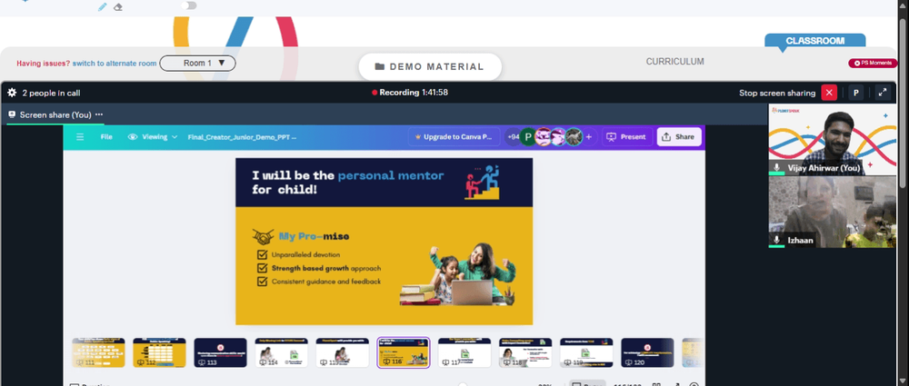
Task: Click the Recording timer indicator
Action: point(410,92)
